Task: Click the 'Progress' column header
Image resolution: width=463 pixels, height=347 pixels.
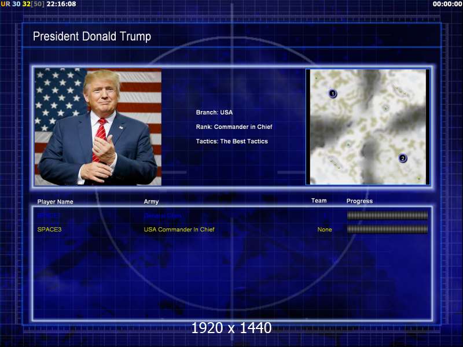Action: tap(359, 201)
